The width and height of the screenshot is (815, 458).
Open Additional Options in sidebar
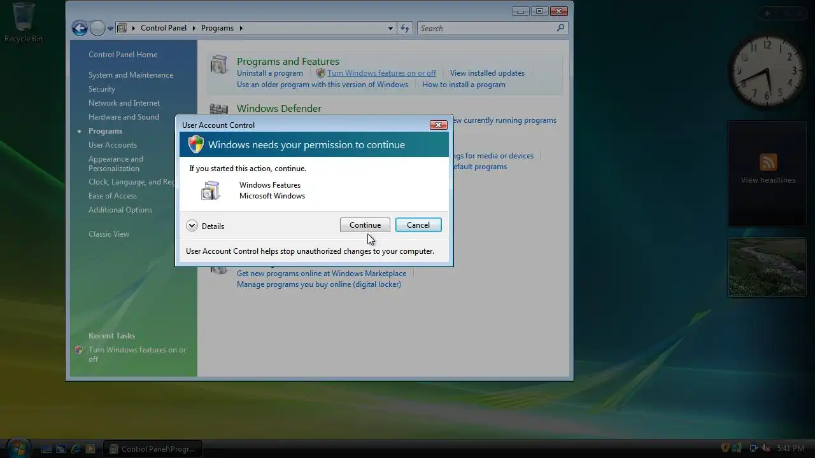click(120, 210)
